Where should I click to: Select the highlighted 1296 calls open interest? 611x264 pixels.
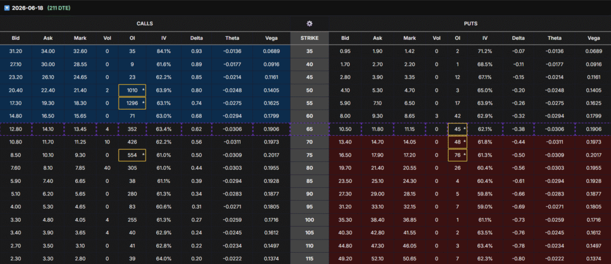click(x=131, y=103)
